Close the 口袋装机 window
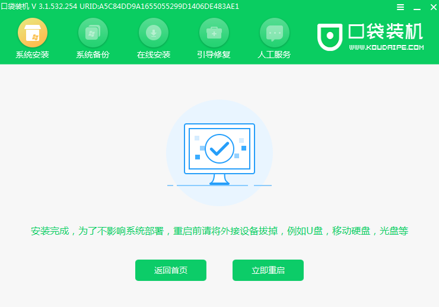This screenshot has height=307, width=439. (433, 7)
